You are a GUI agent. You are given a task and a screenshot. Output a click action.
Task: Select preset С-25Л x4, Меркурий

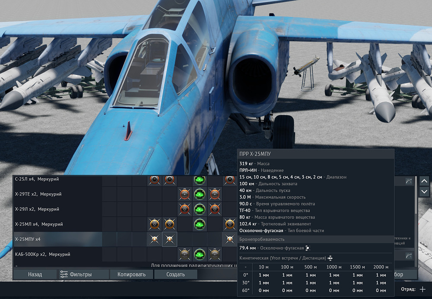coord(37,179)
